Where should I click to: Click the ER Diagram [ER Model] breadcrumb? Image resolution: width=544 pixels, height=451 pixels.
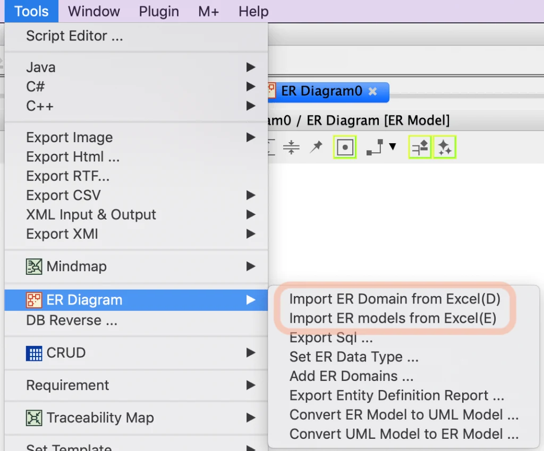click(x=378, y=120)
